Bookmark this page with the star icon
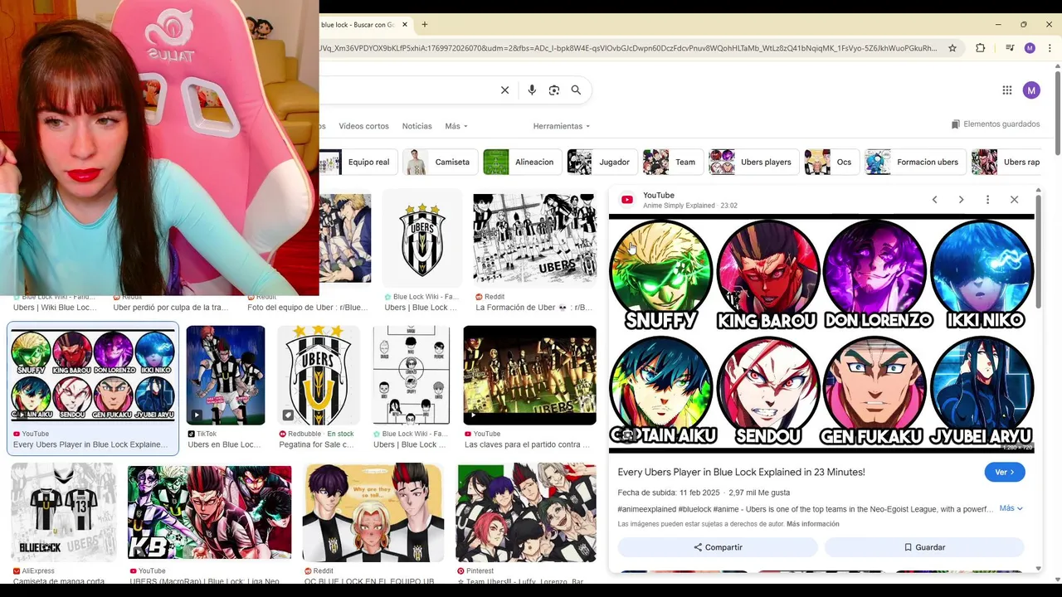The height and width of the screenshot is (597, 1062). coord(952,48)
